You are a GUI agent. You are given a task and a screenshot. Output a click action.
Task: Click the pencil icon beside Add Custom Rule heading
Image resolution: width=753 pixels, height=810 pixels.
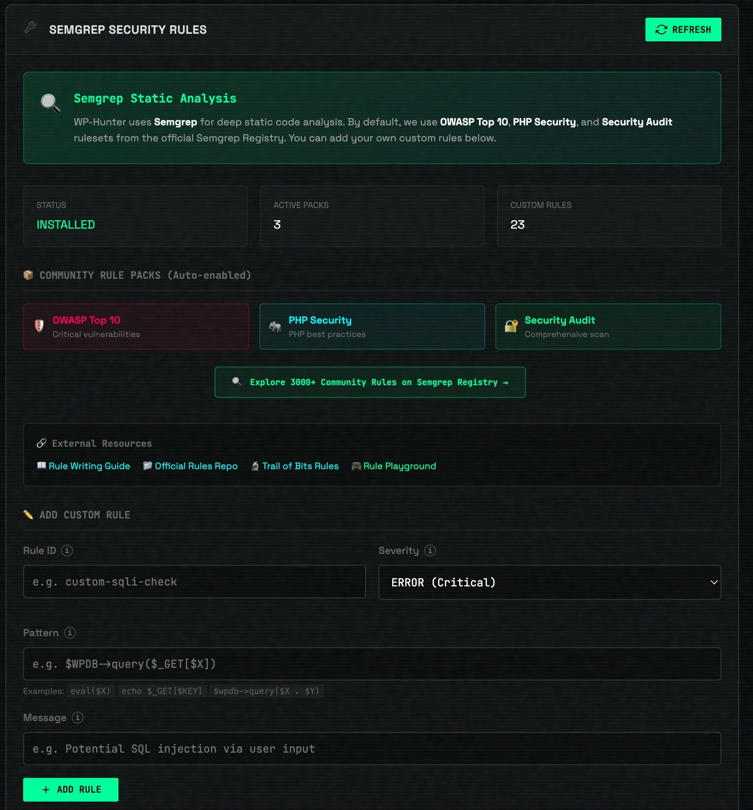(28, 514)
